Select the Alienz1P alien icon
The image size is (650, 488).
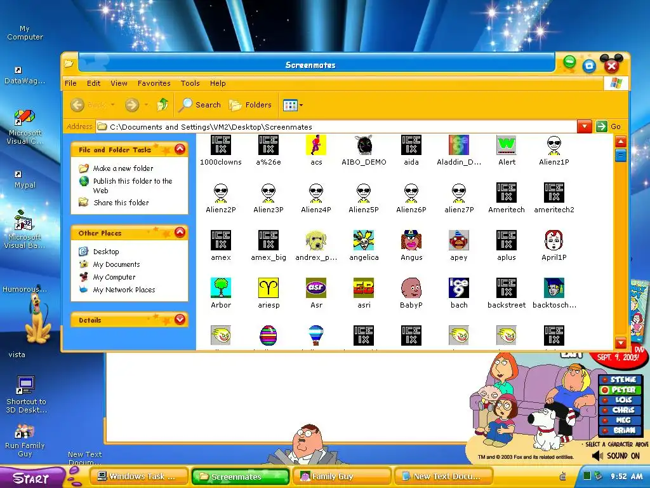554,145
